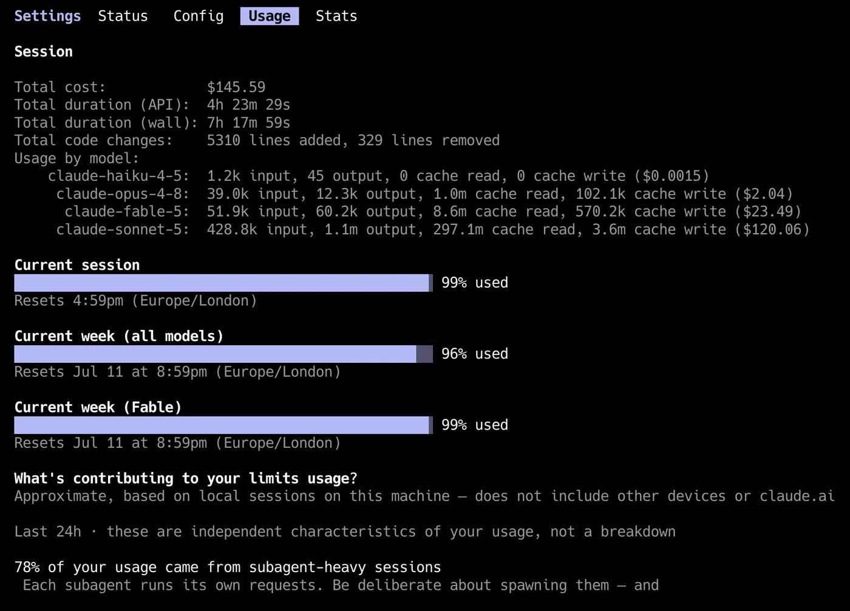
Task: Click "5310 lines added, 329 lines removed"
Action: tap(353, 141)
